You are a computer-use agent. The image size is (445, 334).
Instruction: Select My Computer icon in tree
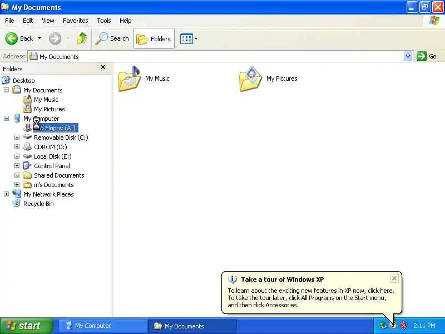click(x=17, y=118)
